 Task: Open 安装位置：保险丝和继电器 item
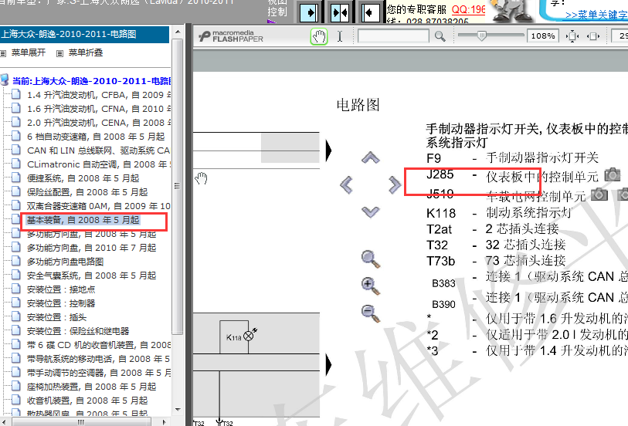point(78,331)
